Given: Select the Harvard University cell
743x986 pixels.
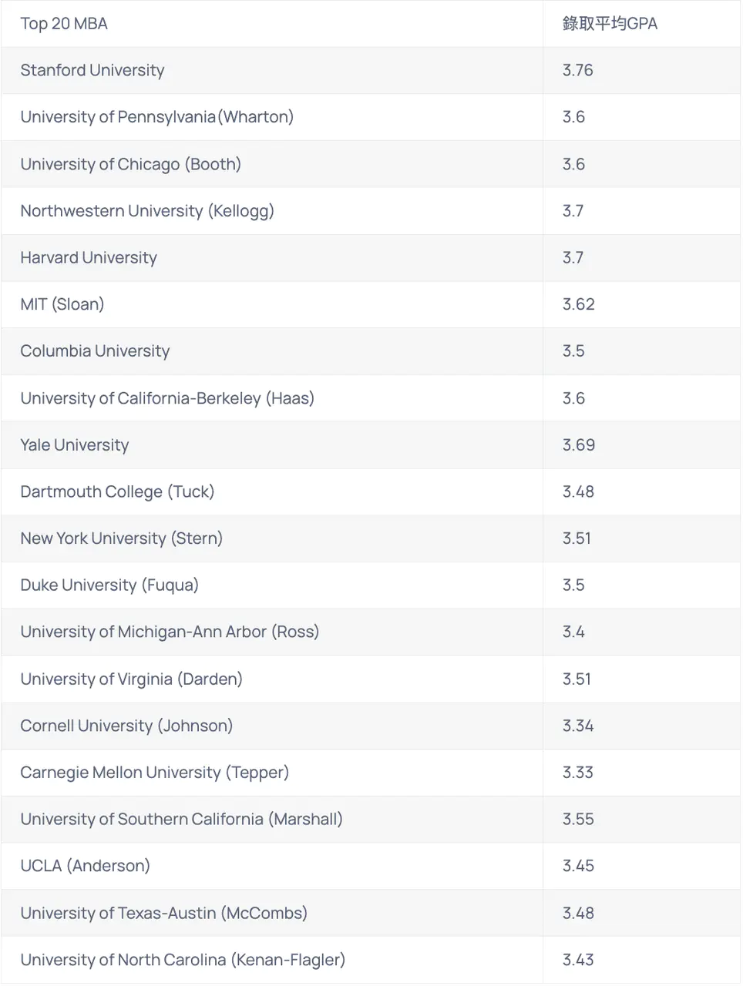Looking at the screenshot, I should click(89, 257).
